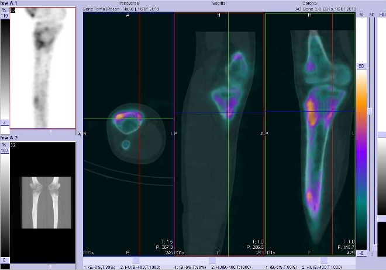Screen dimensions: 386x270
Task: Click the Row A 1 grayscale intensity bar
Action: pos(5,69)
